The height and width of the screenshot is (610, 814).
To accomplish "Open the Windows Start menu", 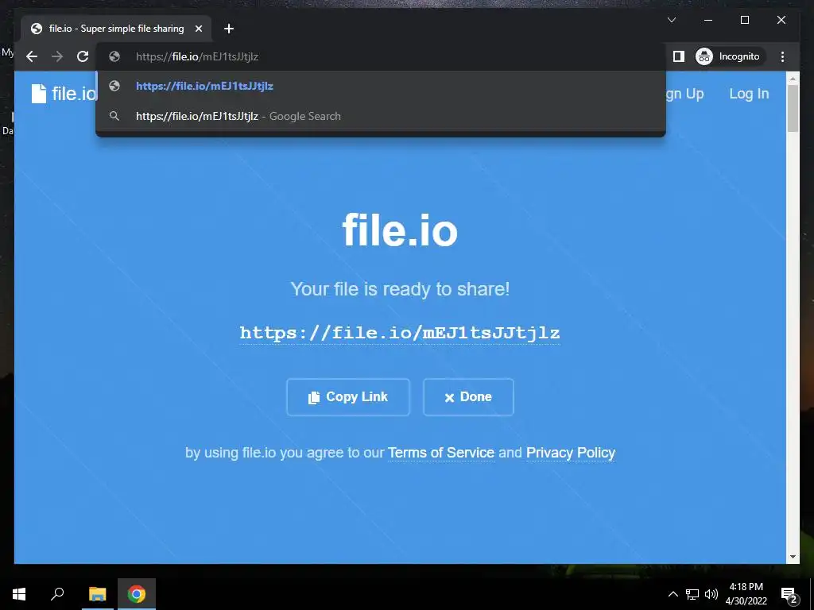I will click(19, 594).
